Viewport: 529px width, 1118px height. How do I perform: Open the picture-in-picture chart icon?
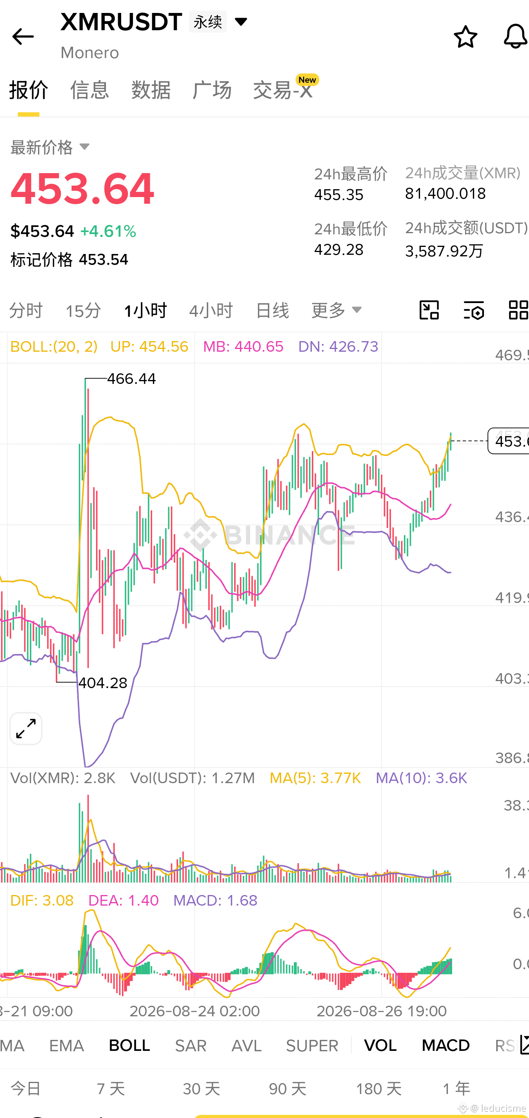(x=429, y=310)
